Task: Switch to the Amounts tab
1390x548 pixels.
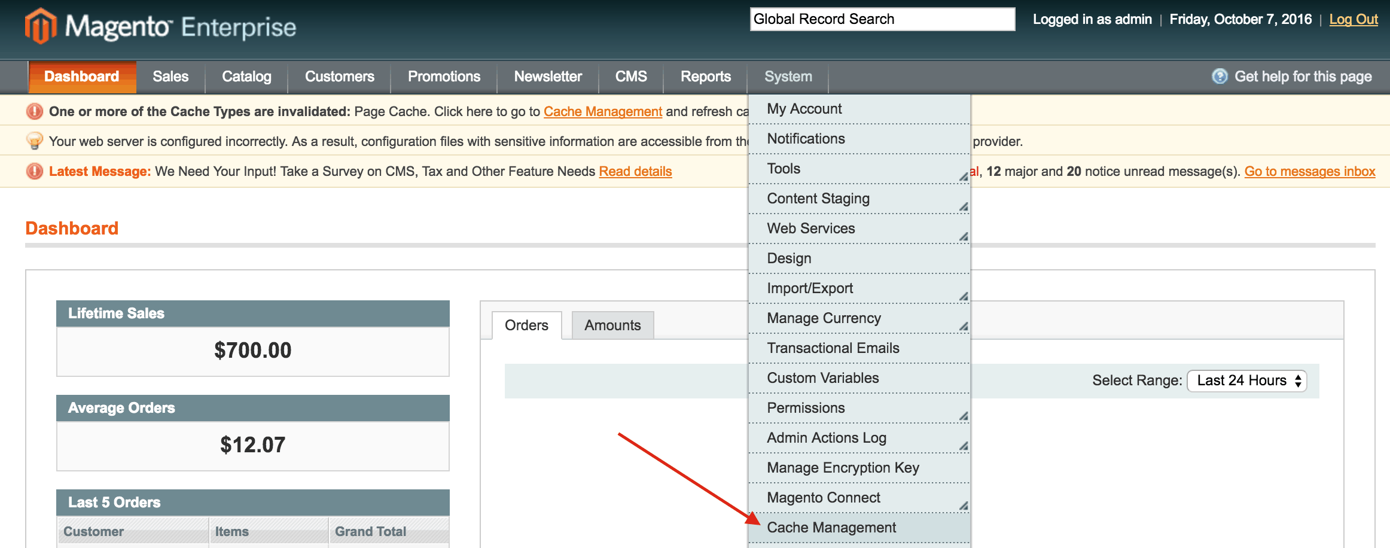Action: pos(612,325)
